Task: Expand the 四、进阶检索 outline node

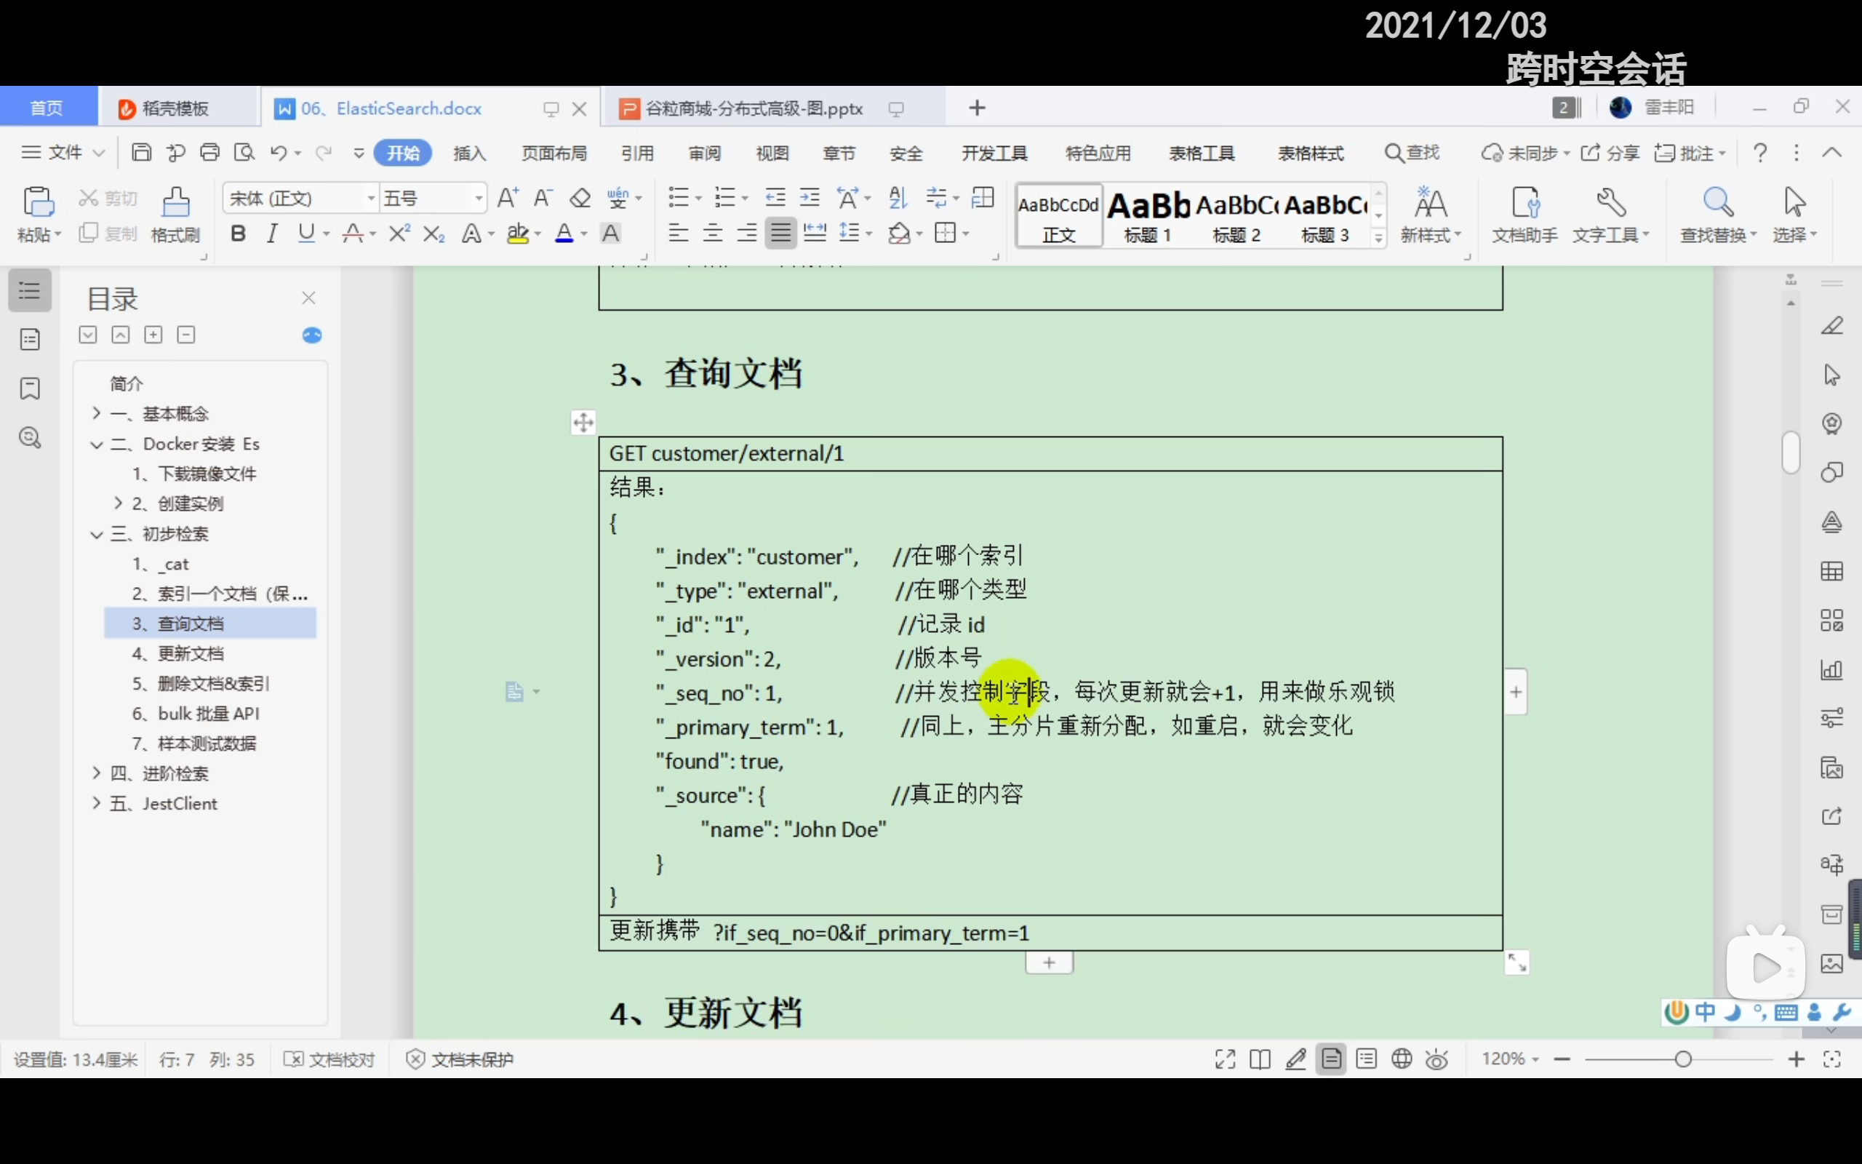Action: pos(96,773)
